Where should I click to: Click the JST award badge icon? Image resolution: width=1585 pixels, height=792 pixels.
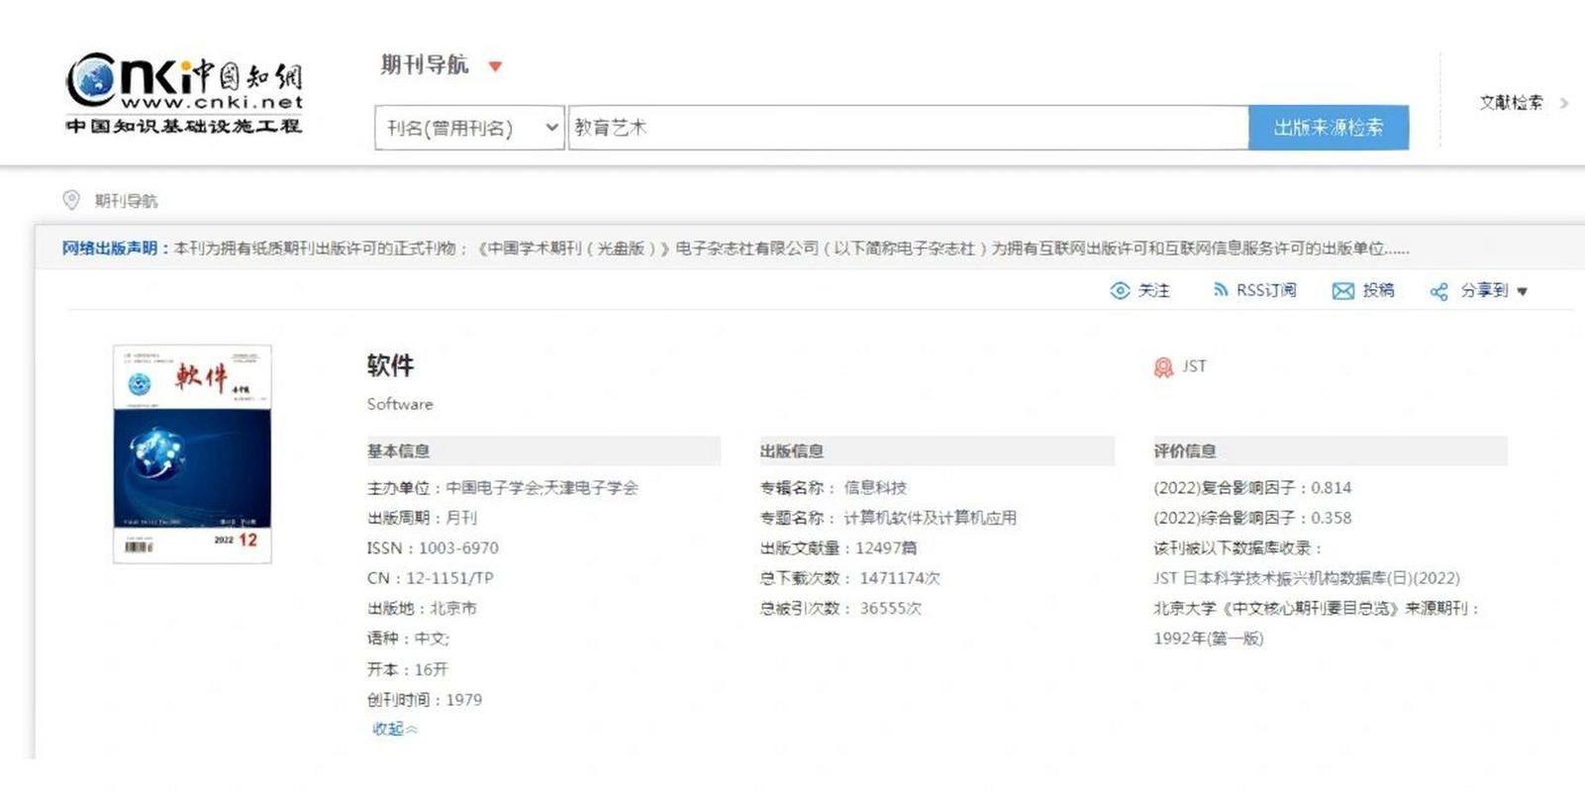pos(1163,367)
